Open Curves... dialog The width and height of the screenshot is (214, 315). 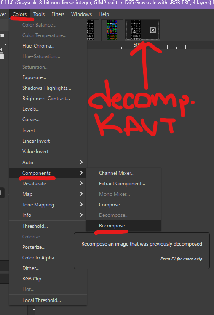click(x=48, y=120)
